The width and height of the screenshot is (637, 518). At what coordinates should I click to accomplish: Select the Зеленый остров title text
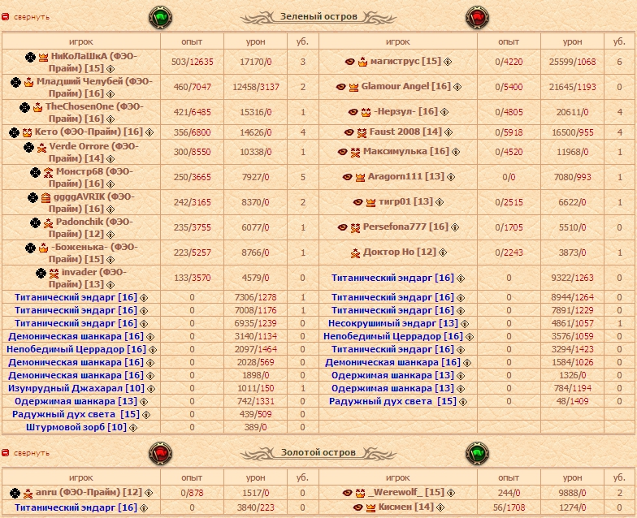pos(318,16)
